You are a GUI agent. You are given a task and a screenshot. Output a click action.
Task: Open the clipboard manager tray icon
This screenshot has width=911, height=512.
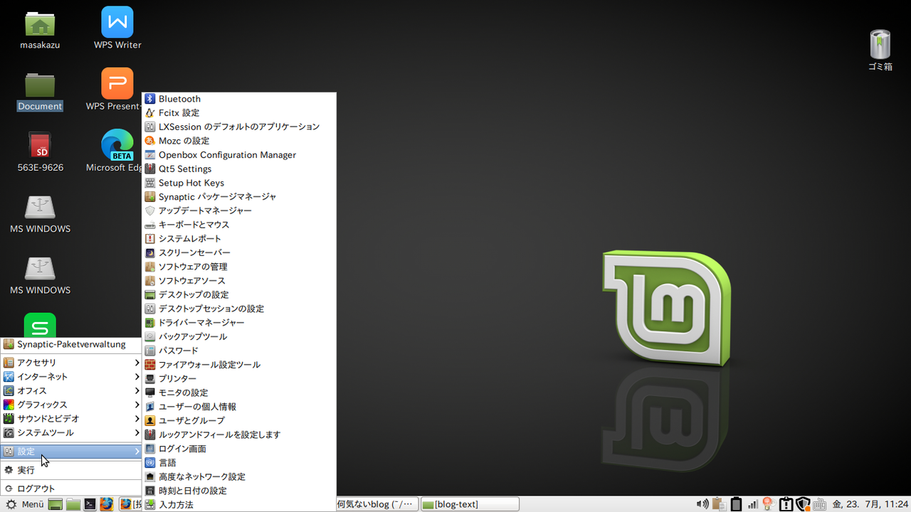click(719, 504)
